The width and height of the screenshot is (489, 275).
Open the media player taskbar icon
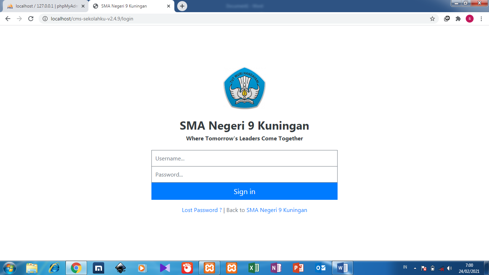pyautogui.click(x=143, y=268)
